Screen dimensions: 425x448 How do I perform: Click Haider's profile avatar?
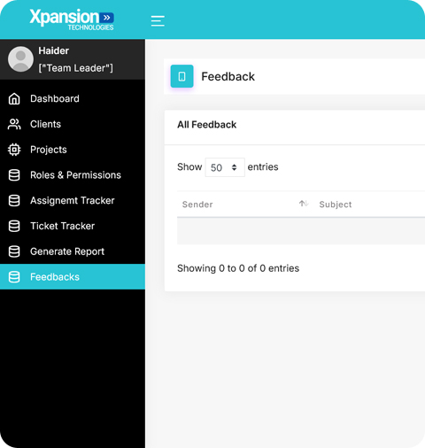click(20, 59)
